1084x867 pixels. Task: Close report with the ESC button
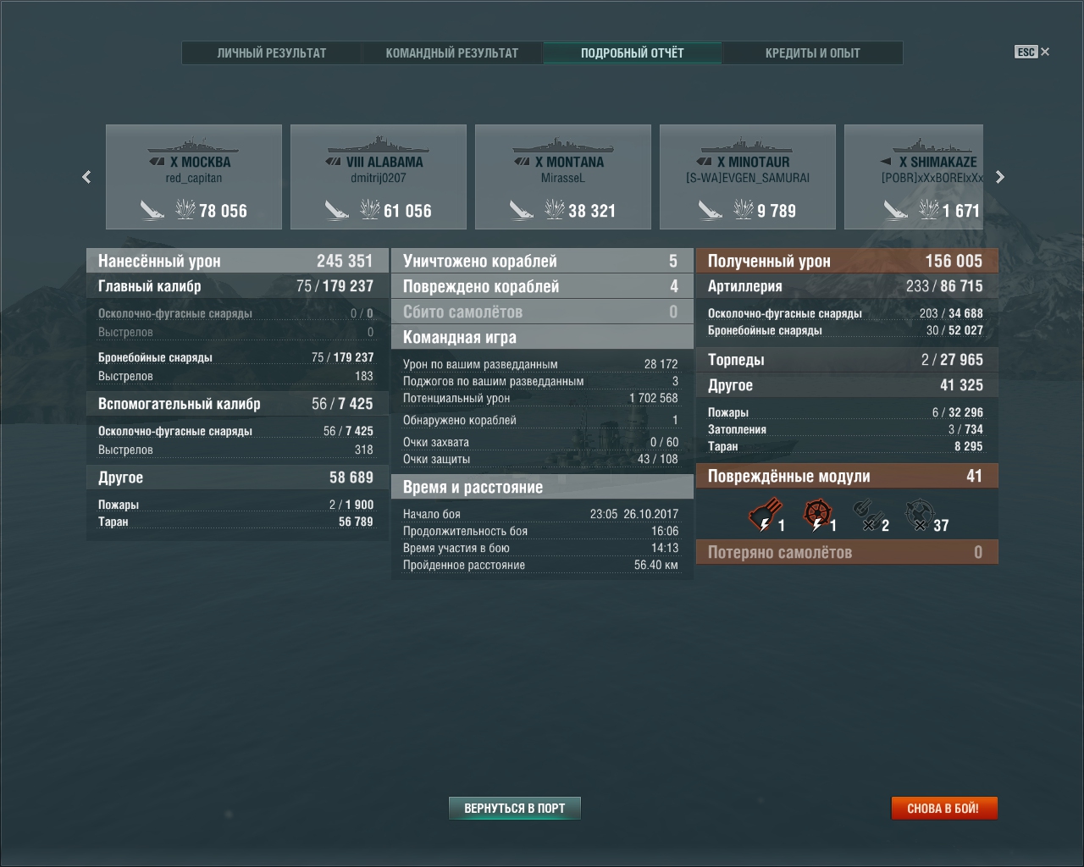point(1032,52)
